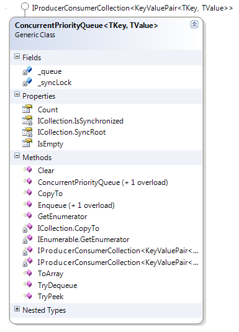Select the ToArray method entry

point(50,274)
